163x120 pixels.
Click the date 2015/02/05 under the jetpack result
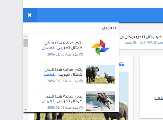[x=56, y=107]
